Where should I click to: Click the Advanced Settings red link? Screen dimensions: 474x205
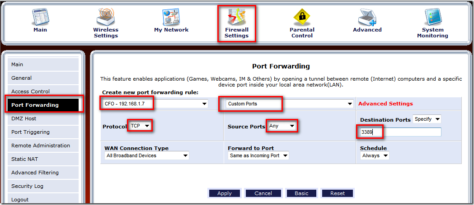tap(385, 104)
